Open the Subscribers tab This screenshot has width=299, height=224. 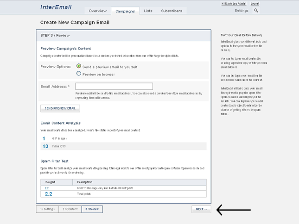tap(171, 11)
